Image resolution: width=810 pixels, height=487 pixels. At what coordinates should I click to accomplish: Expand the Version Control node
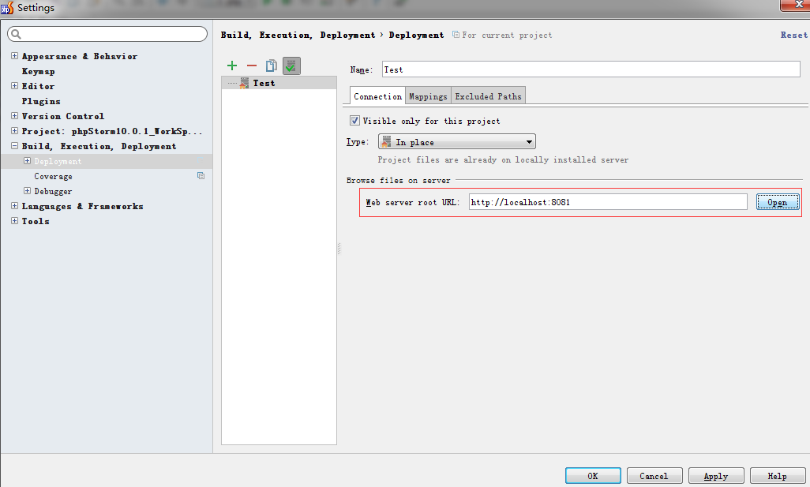tap(14, 116)
